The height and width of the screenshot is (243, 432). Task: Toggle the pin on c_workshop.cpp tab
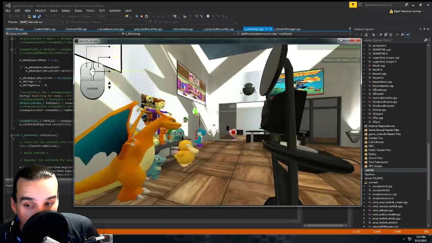(266, 29)
